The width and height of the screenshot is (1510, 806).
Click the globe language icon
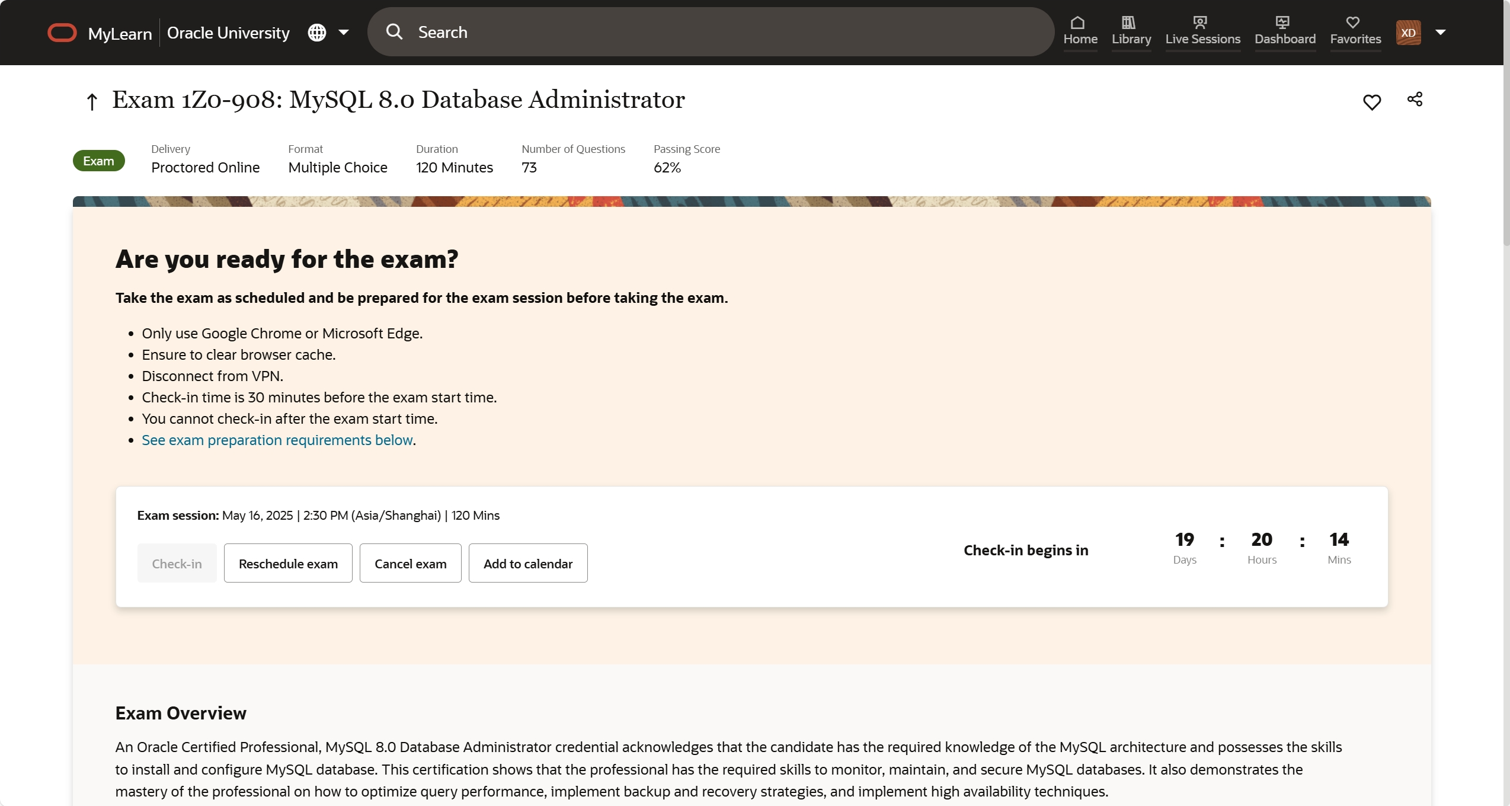(317, 33)
